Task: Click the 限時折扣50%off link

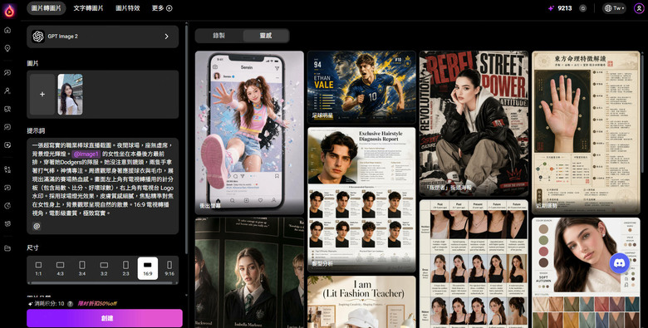Action: [97, 304]
